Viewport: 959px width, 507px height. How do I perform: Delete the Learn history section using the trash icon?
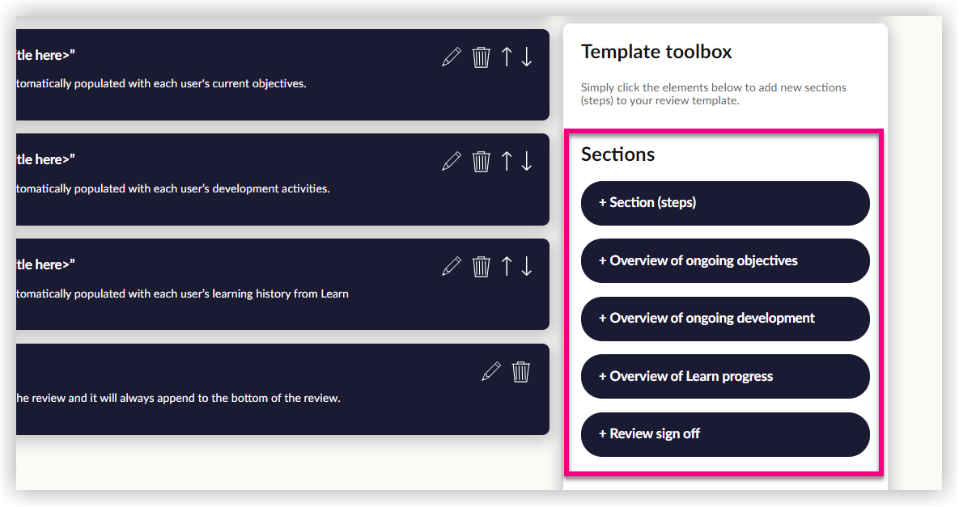point(481,266)
